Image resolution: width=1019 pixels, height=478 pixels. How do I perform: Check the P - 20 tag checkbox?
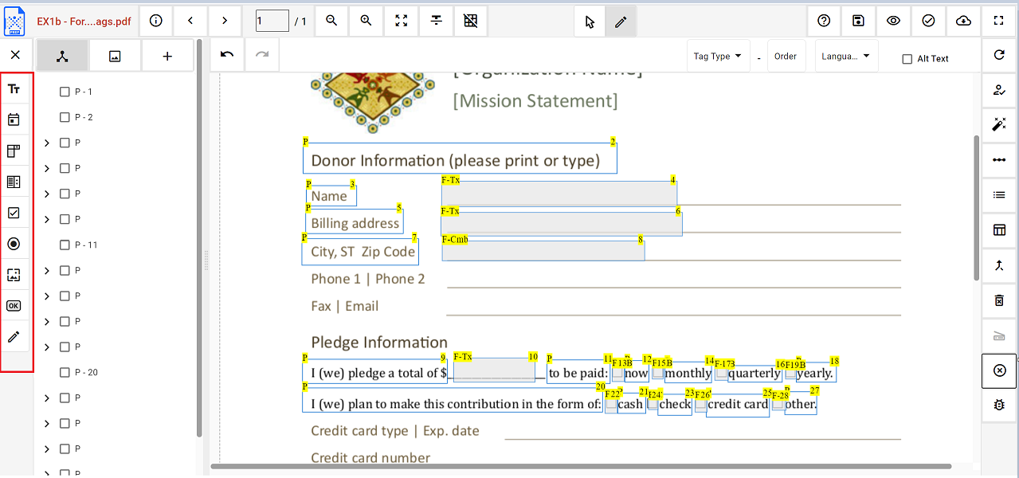click(x=65, y=372)
